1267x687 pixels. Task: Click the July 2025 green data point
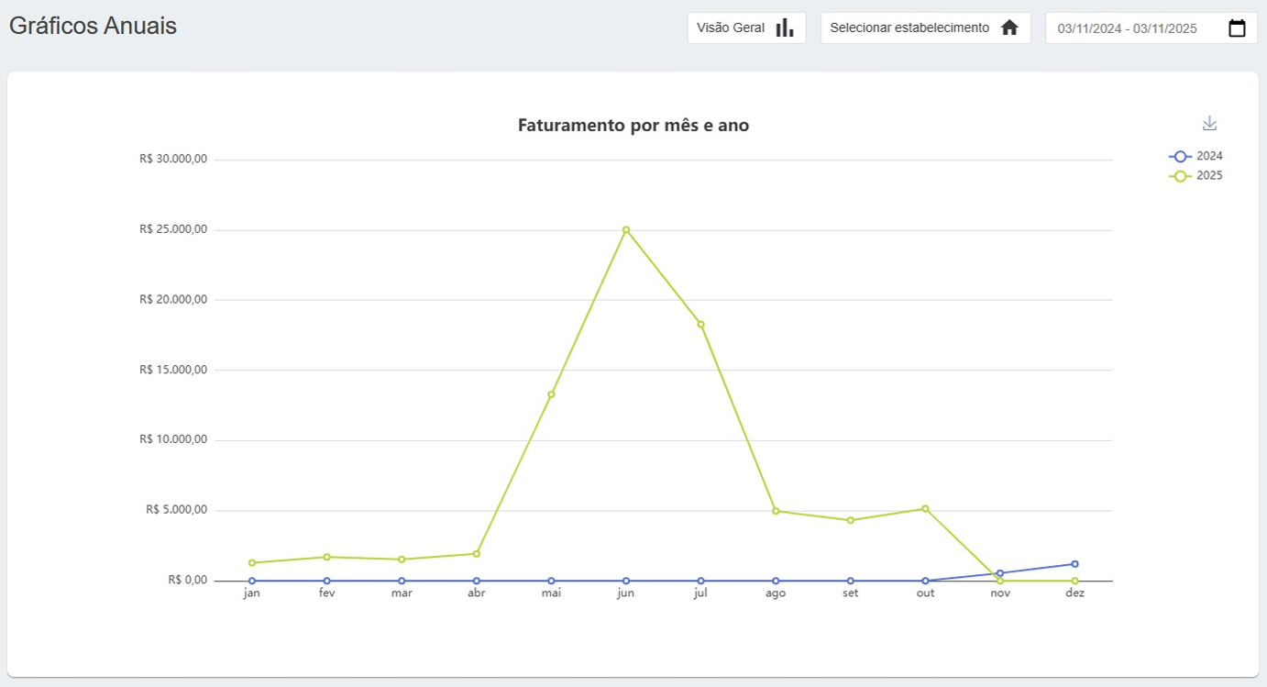pyautogui.click(x=701, y=324)
